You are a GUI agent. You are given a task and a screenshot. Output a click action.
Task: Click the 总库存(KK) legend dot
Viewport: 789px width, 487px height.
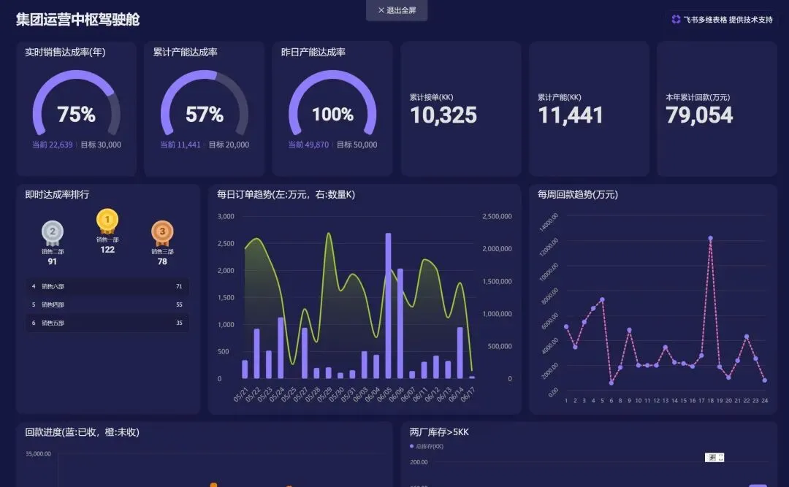pyautogui.click(x=411, y=446)
